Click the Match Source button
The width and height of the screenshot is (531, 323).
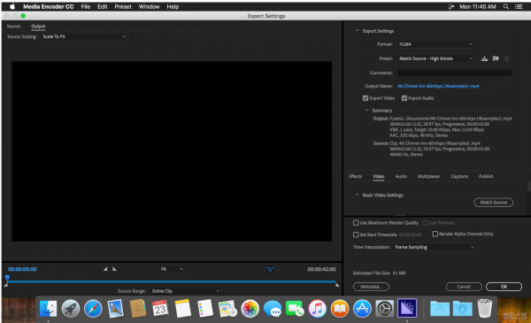pyautogui.click(x=494, y=203)
